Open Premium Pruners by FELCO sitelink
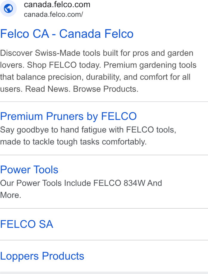Image resolution: width=208 pixels, height=274 pixels. pos(68,116)
